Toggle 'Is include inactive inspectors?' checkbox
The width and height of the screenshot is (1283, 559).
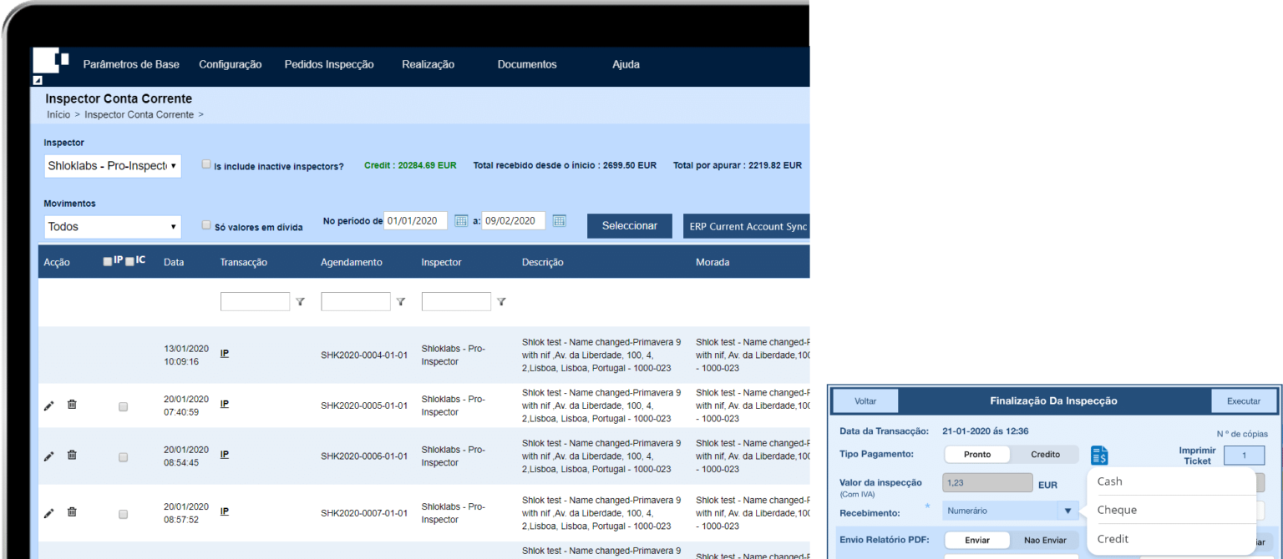(206, 164)
